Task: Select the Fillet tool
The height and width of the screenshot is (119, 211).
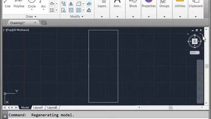Action: tap(78, 4)
